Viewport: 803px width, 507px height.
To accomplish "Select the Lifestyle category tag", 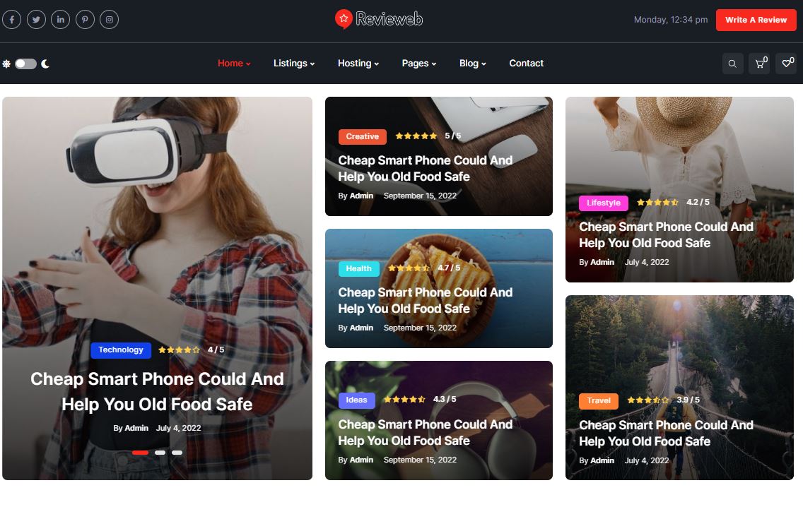I will point(603,203).
